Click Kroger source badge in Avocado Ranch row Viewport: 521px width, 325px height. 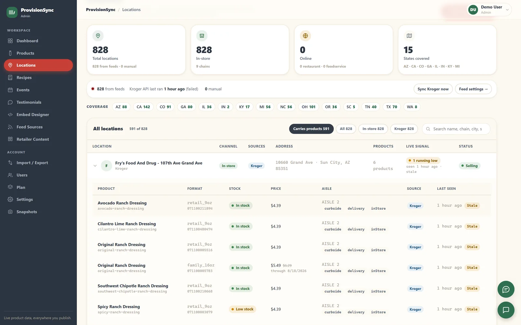[x=415, y=206]
